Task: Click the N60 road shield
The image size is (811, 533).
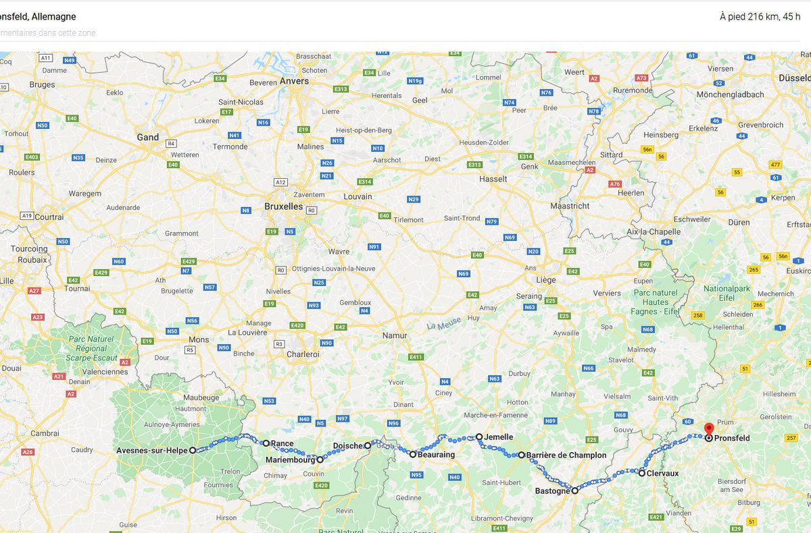Action: 119,261
